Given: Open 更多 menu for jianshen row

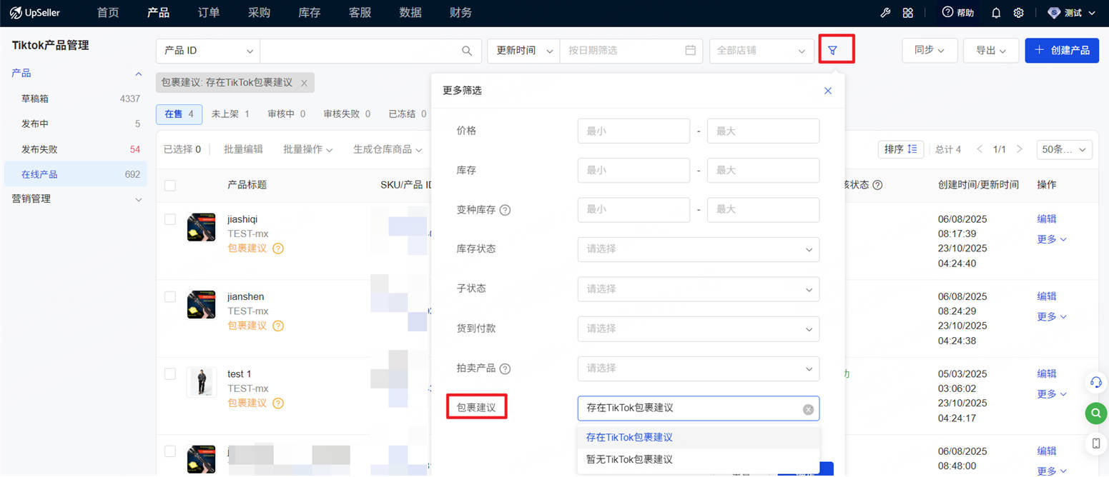Looking at the screenshot, I should pos(1052,316).
